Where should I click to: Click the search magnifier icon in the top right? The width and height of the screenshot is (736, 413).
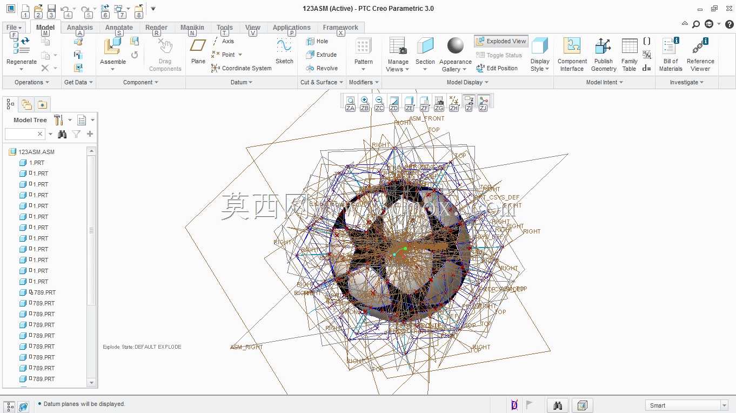pyautogui.click(x=696, y=24)
